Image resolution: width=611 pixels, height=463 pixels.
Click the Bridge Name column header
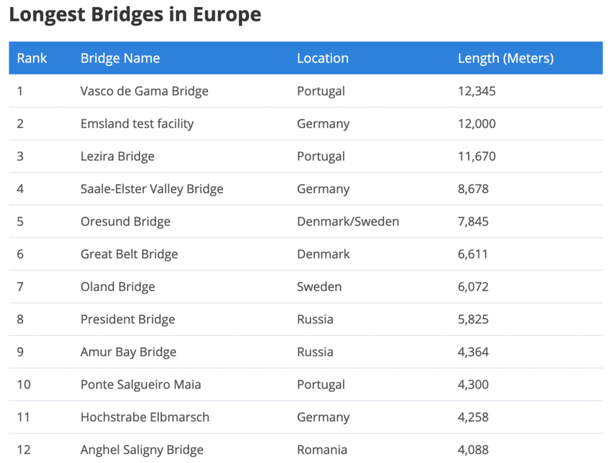pyautogui.click(x=120, y=58)
